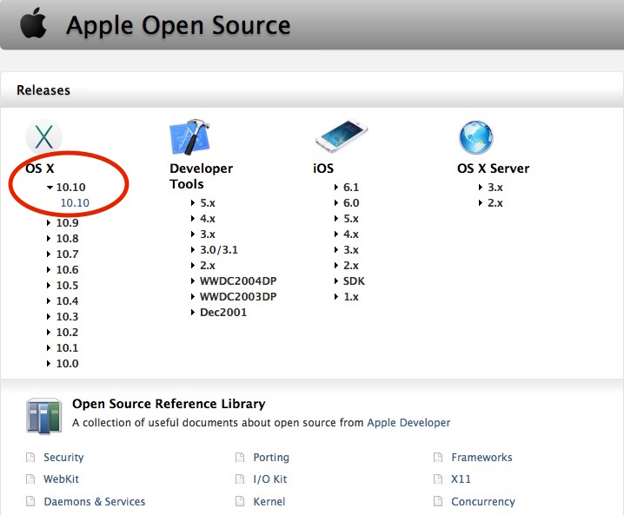Click the document icon beside Porting
Image resolution: width=624 pixels, height=515 pixels.
pos(240,458)
